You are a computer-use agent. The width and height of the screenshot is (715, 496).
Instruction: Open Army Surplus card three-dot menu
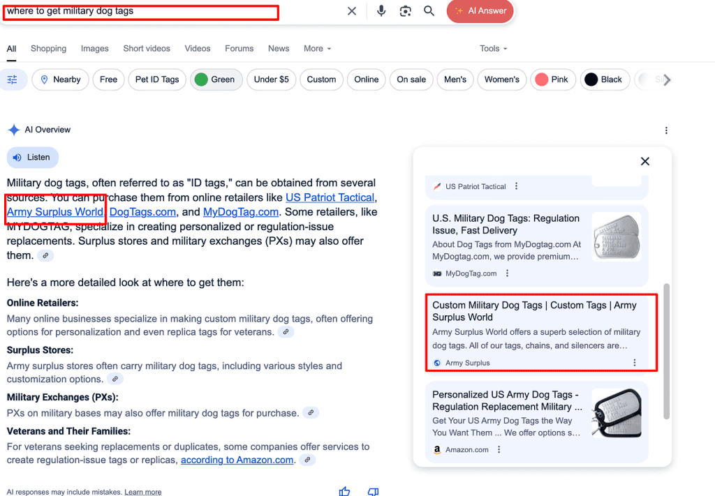click(x=634, y=363)
